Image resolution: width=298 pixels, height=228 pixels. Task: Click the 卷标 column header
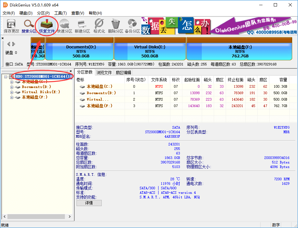(100, 80)
